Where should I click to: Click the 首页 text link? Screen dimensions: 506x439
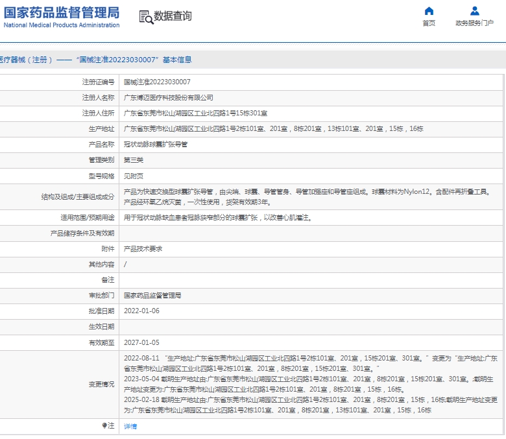tap(429, 23)
